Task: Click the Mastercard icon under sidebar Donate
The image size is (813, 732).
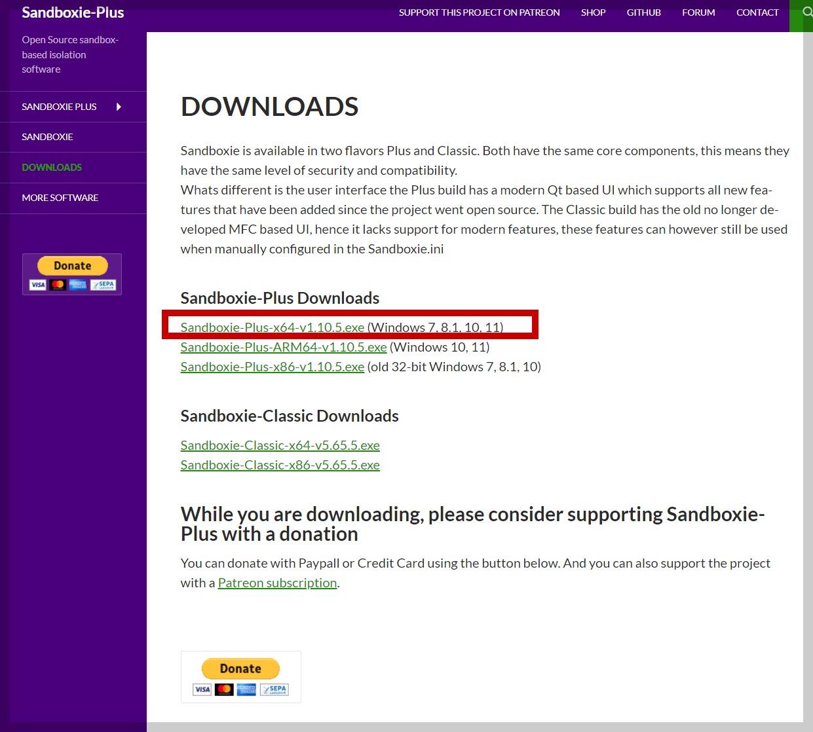Action: point(58,285)
